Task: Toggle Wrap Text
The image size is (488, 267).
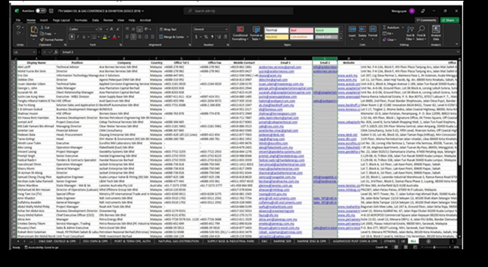Action: [x=168, y=29]
